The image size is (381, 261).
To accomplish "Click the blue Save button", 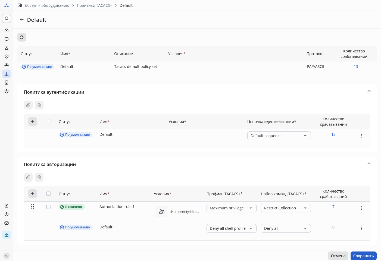I will click(x=363, y=256).
